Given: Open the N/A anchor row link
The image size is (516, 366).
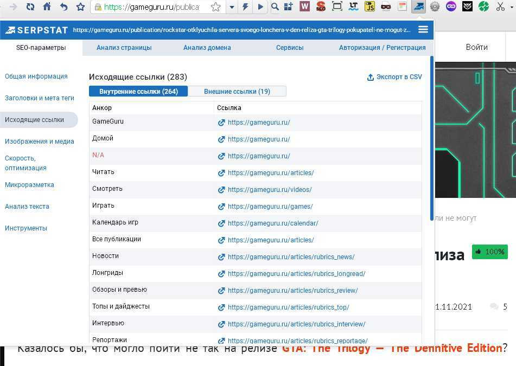Looking at the screenshot, I should coord(259,156).
